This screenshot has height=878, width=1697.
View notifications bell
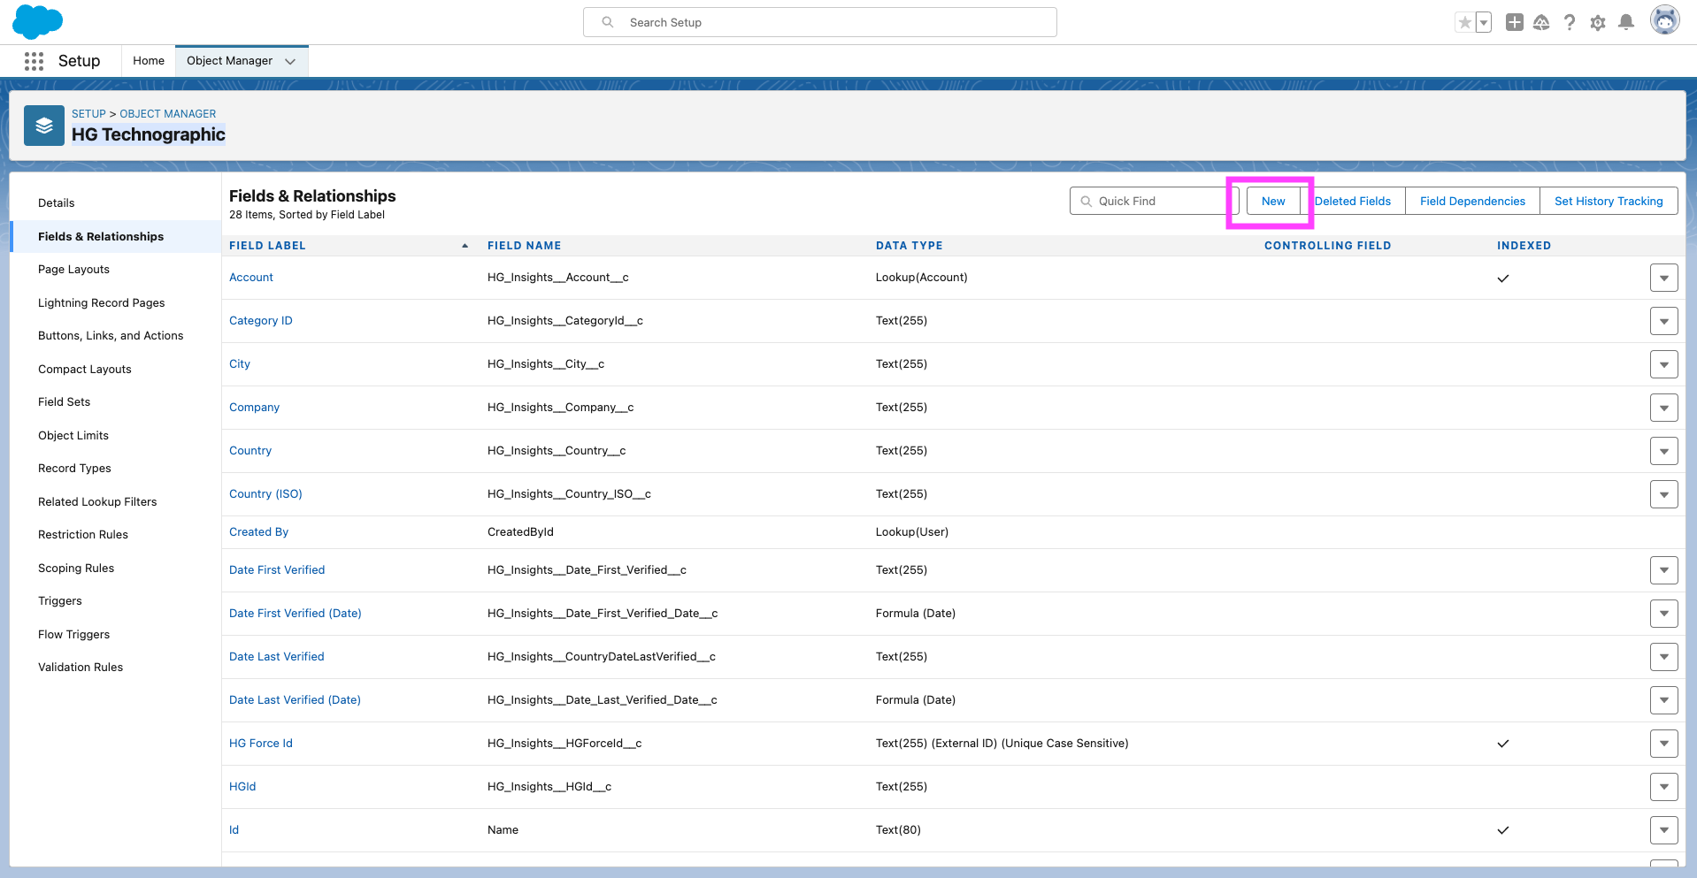point(1626,23)
